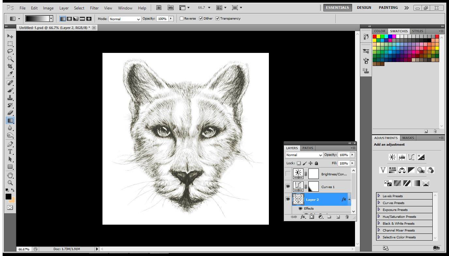Expand the Curves Presets list

tap(379, 203)
